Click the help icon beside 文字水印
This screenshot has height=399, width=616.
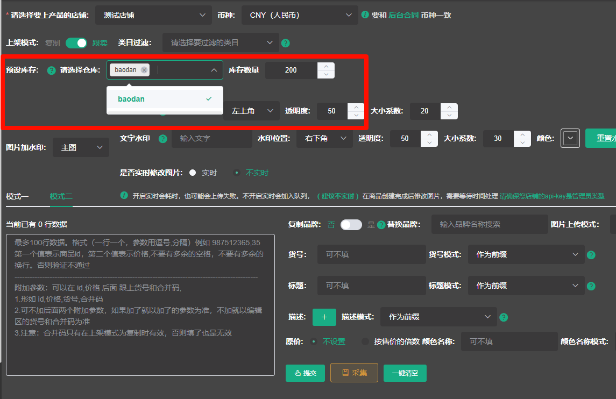pos(163,139)
